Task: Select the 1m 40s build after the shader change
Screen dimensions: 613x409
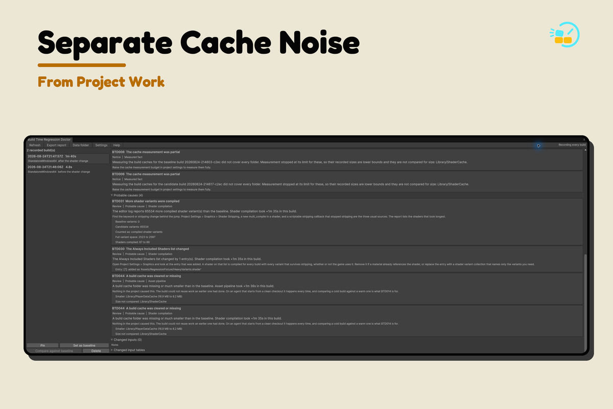Action: click(67, 158)
